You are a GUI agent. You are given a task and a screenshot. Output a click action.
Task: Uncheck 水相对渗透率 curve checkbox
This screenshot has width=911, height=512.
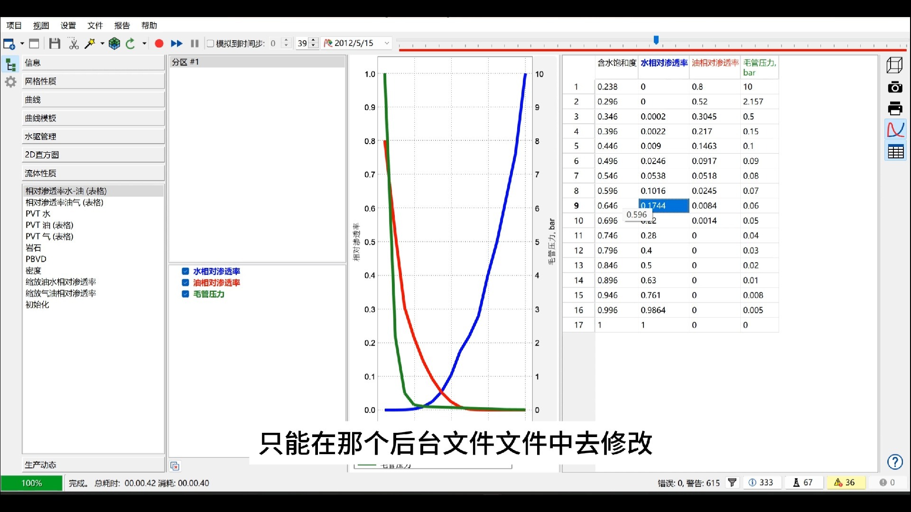(186, 271)
